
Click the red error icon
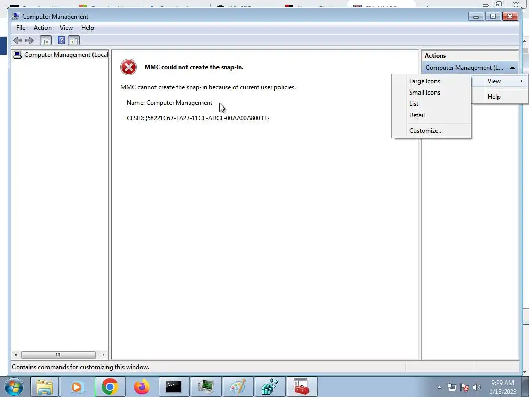pos(129,67)
